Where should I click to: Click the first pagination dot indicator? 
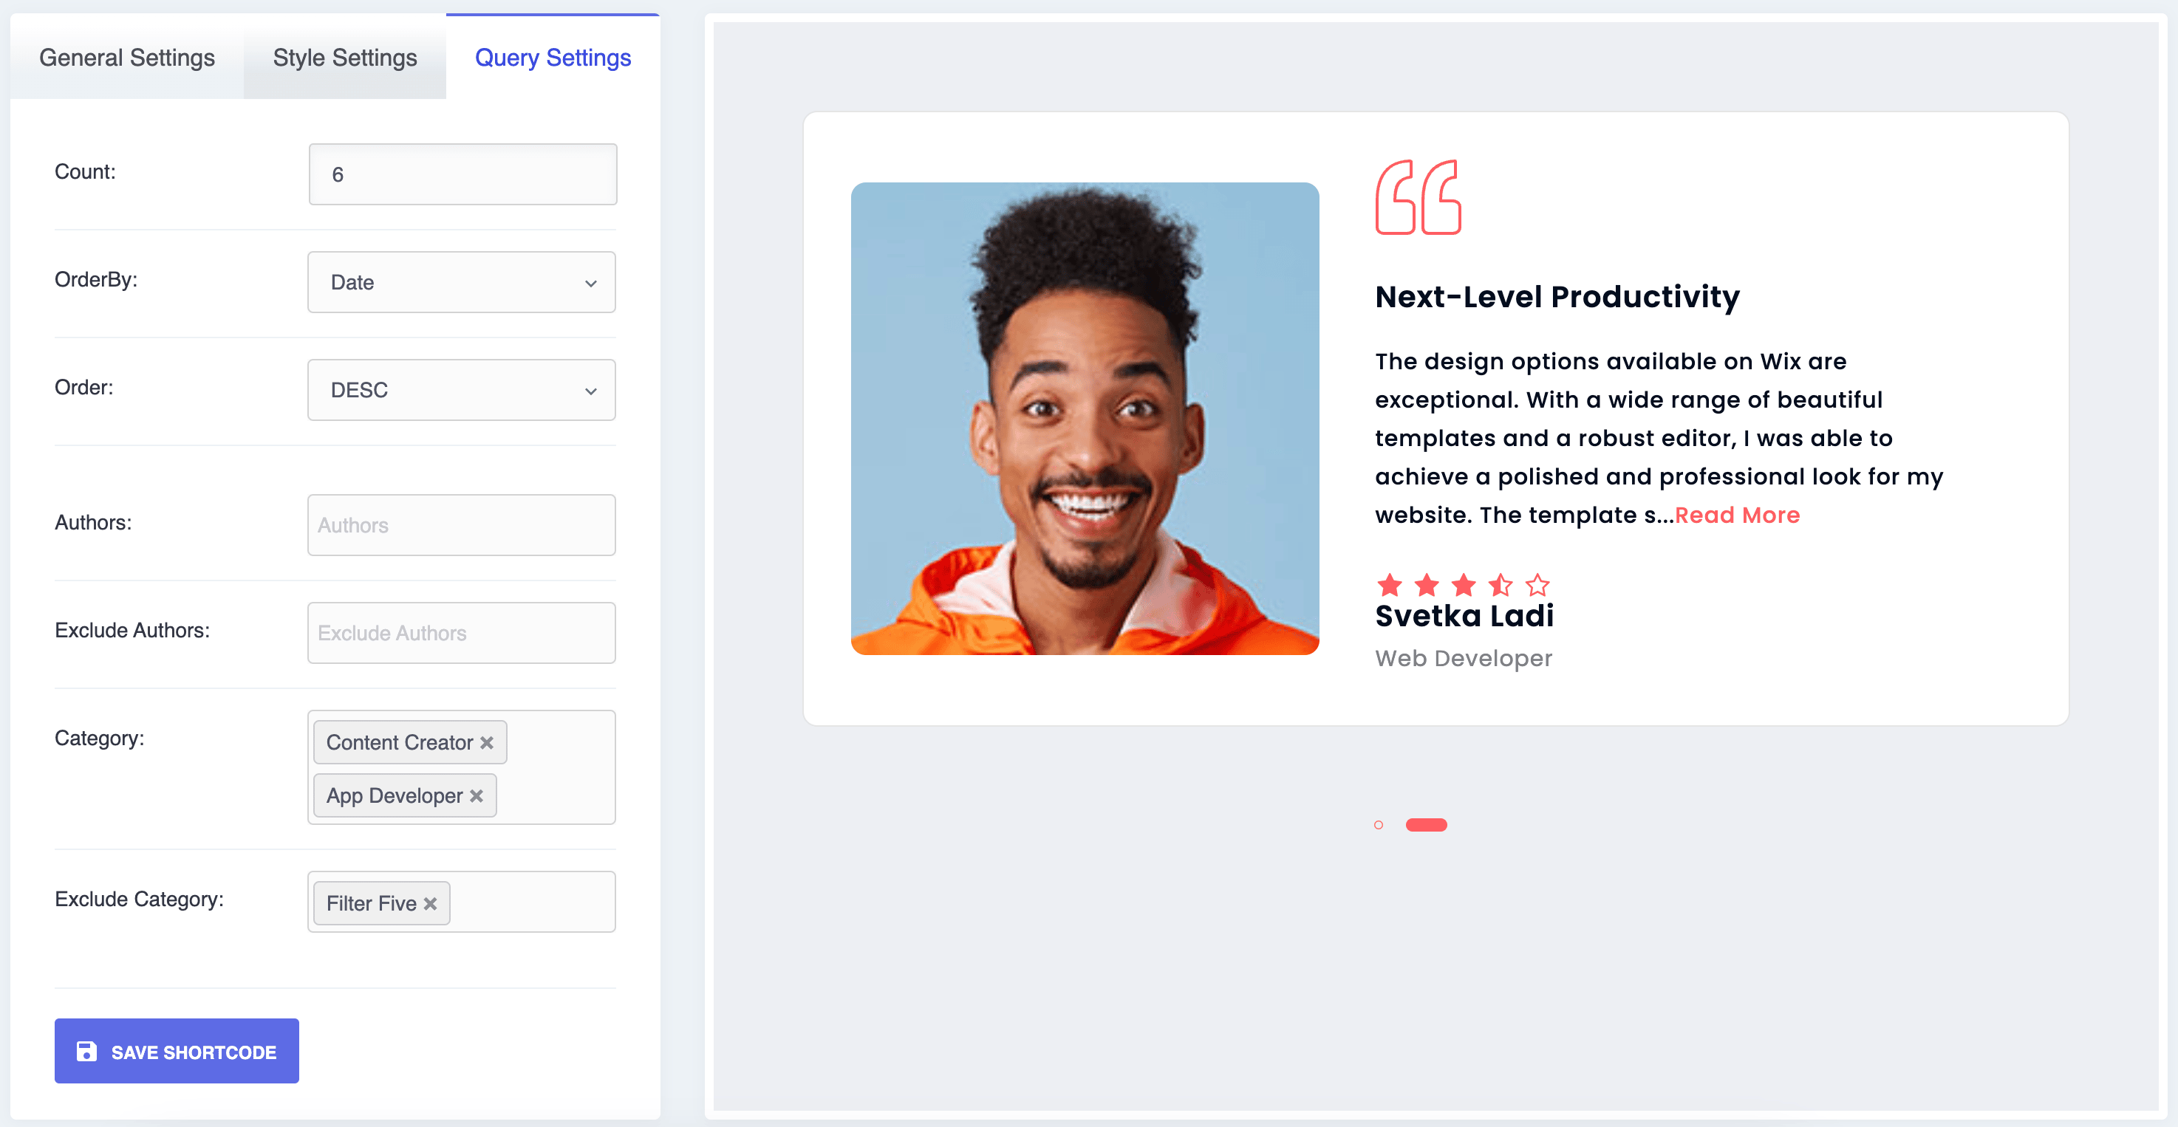1379,825
